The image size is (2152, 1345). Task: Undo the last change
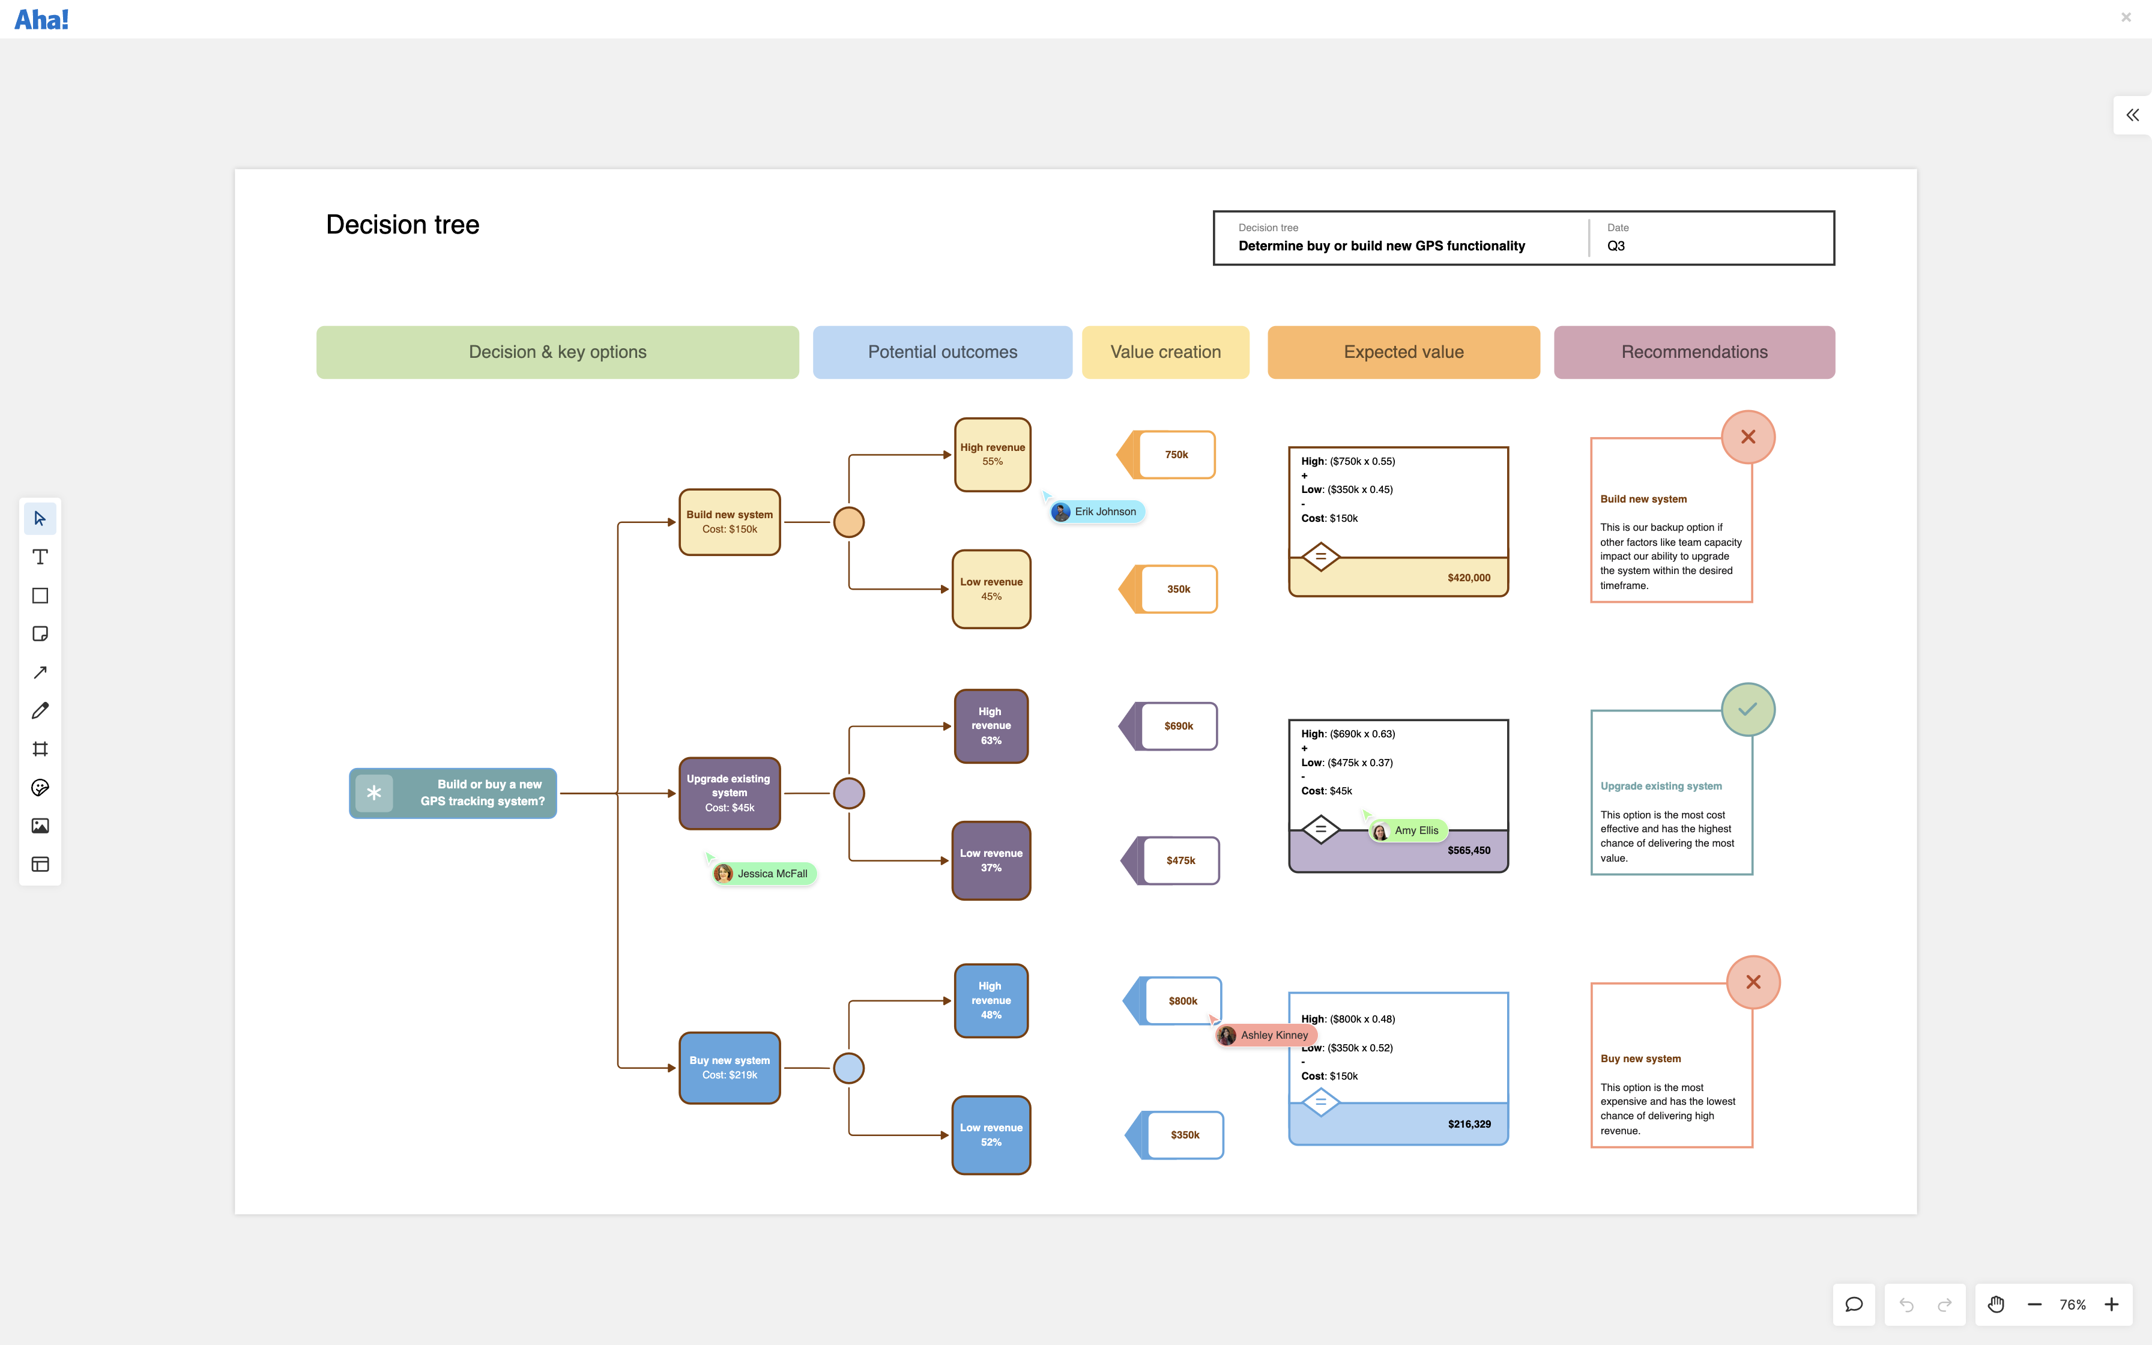tap(1908, 1304)
